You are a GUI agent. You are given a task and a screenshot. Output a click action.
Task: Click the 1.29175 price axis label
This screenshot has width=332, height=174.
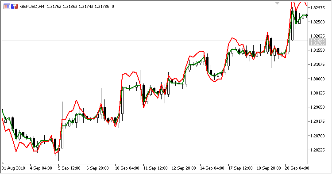pyautogui.click(x=317, y=121)
